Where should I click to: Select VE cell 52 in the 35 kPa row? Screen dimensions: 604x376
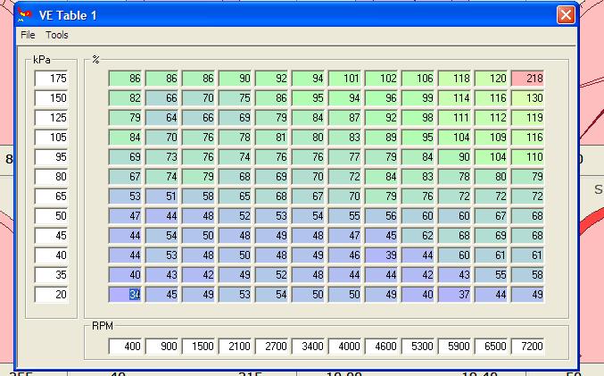271,275
